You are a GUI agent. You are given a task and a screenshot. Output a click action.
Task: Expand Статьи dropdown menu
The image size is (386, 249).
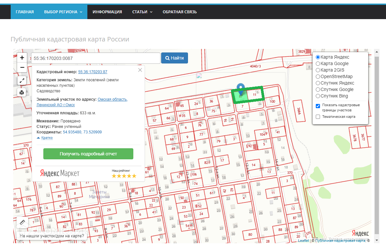pos(142,12)
